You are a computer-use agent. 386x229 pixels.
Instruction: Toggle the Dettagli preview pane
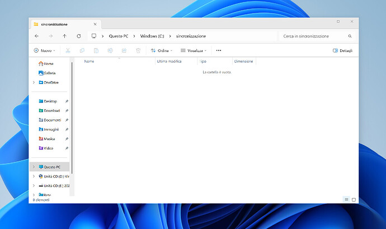(x=343, y=50)
